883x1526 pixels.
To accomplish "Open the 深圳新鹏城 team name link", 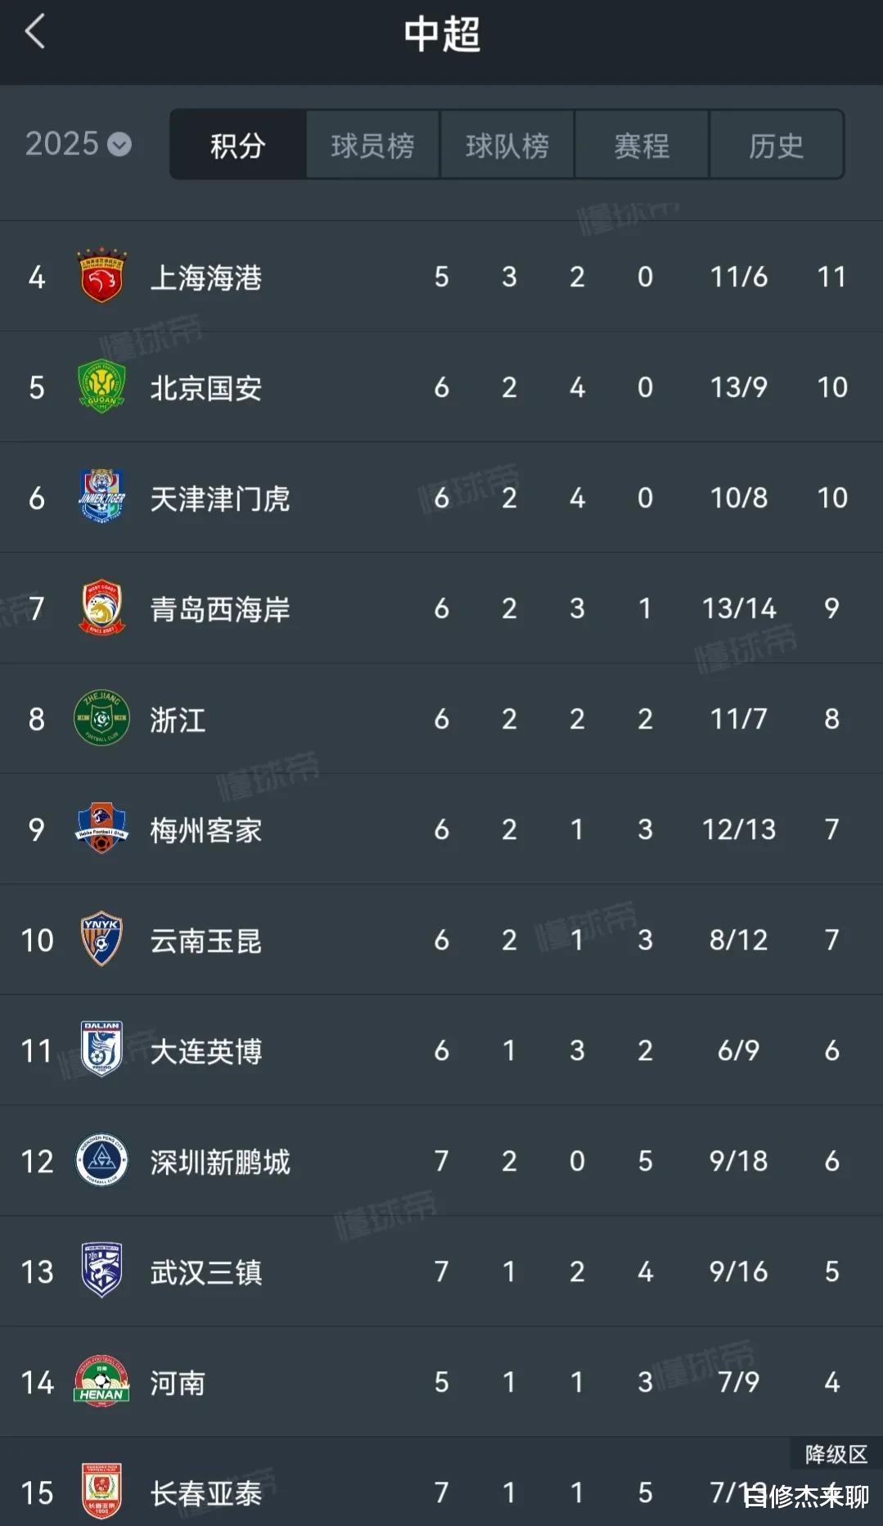I will (220, 1162).
